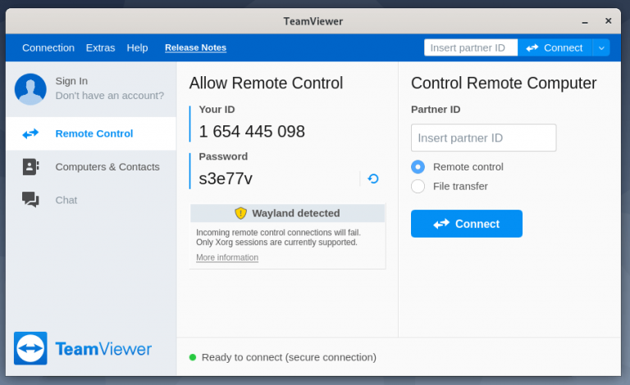
Task: Click the Ready to connect status text
Action: (289, 357)
